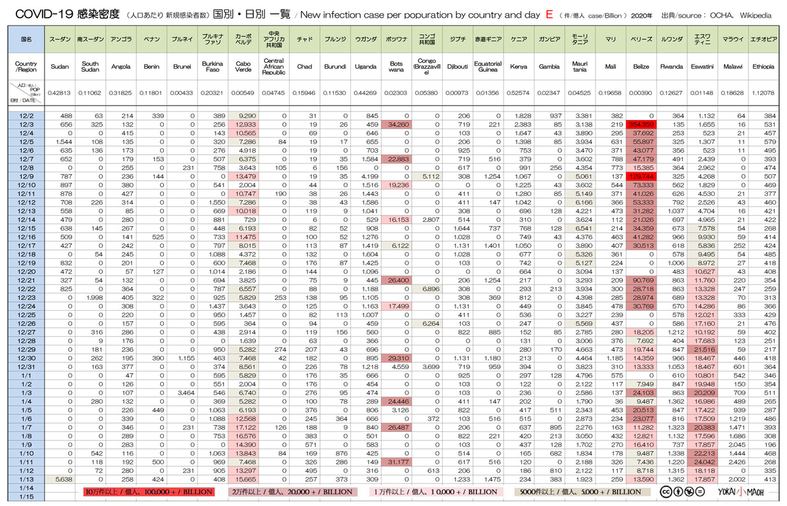Click the Malawi column header

point(733,67)
